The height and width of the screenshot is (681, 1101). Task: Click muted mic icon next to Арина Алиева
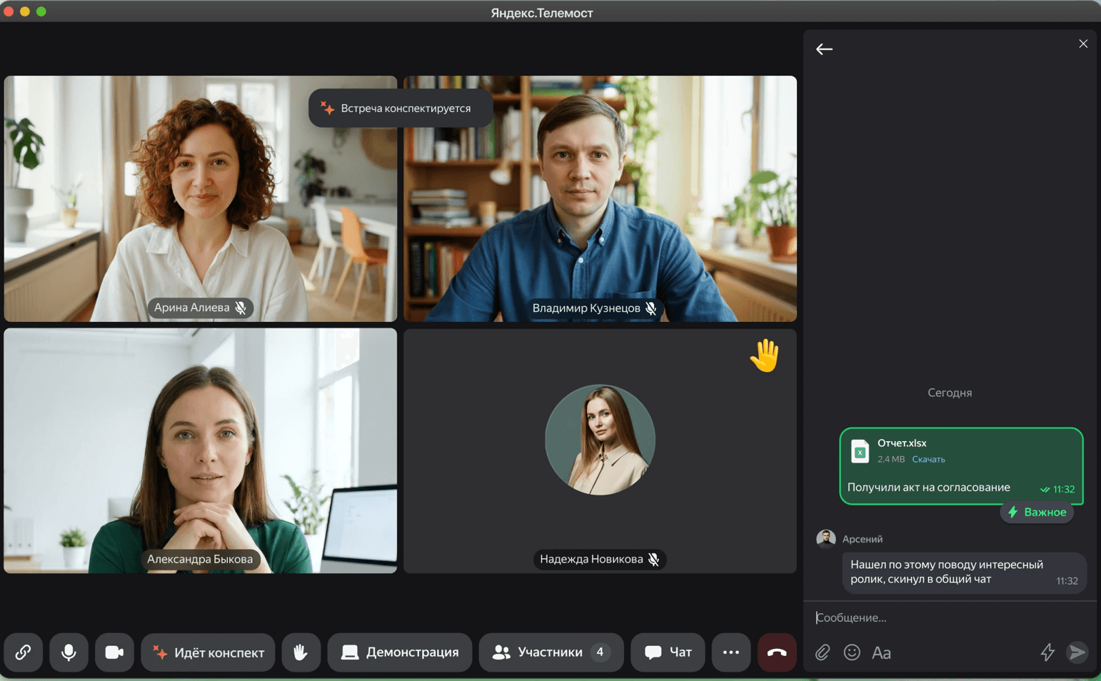[x=241, y=308]
